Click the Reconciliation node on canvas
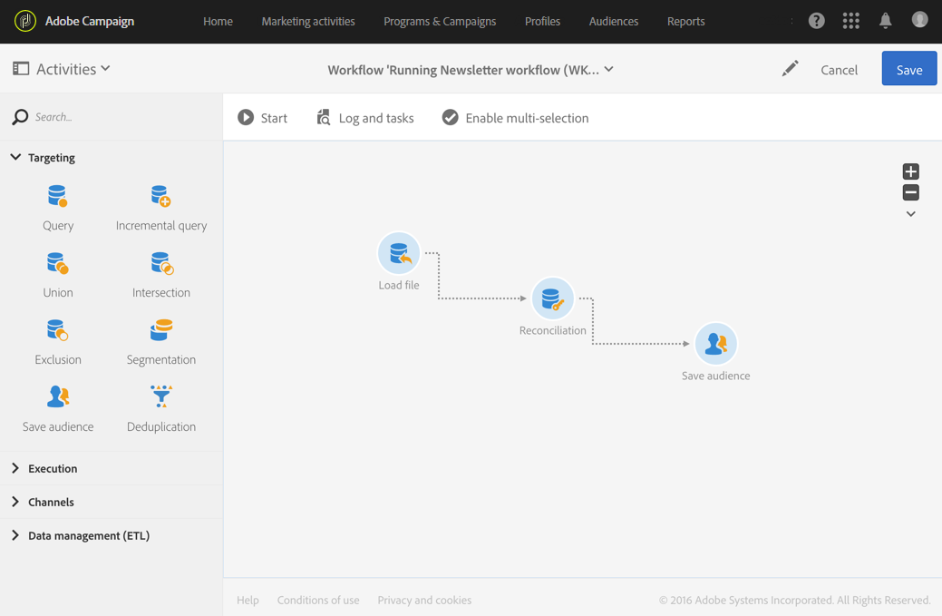Viewport: 942px width, 616px height. [x=552, y=299]
